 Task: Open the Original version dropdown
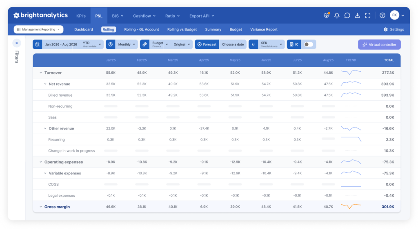182,44
